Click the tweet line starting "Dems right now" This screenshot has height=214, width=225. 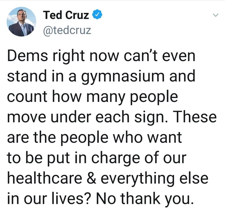(101, 56)
